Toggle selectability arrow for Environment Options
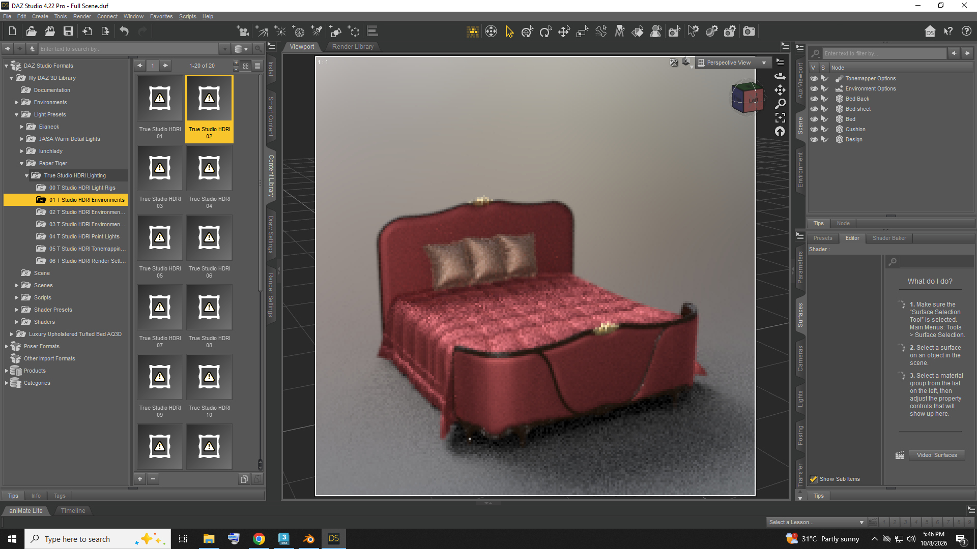This screenshot has height=549, width=977. [824, 88]
